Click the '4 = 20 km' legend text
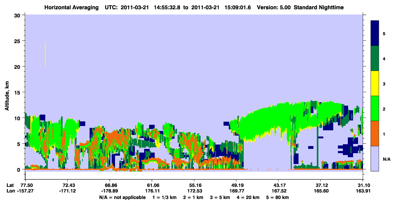Screen dimensions: 403x206 [248, 197]
